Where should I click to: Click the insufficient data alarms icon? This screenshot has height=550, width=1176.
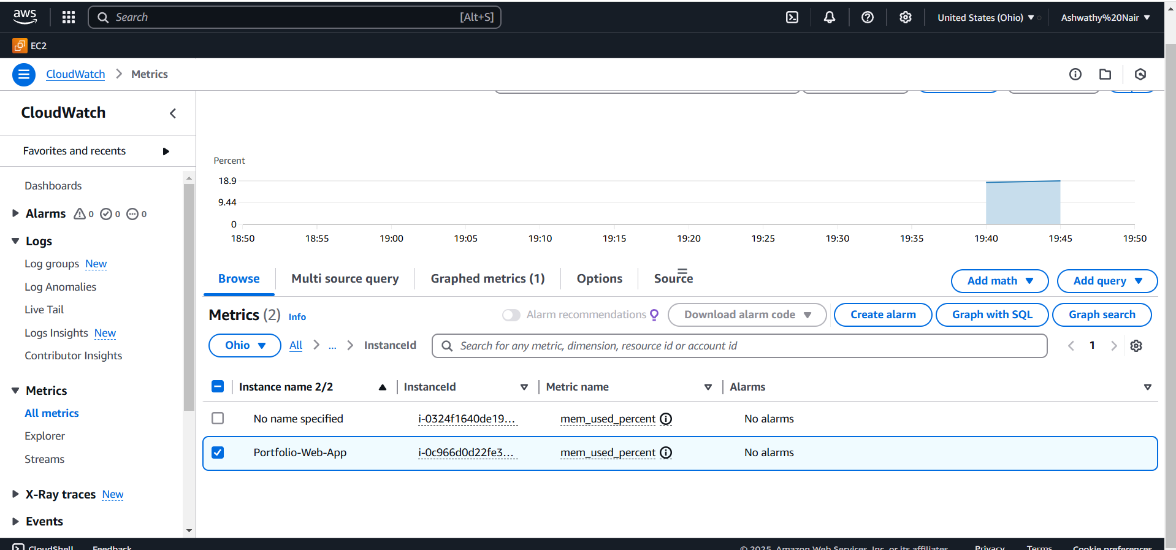(x=132, y=213)
